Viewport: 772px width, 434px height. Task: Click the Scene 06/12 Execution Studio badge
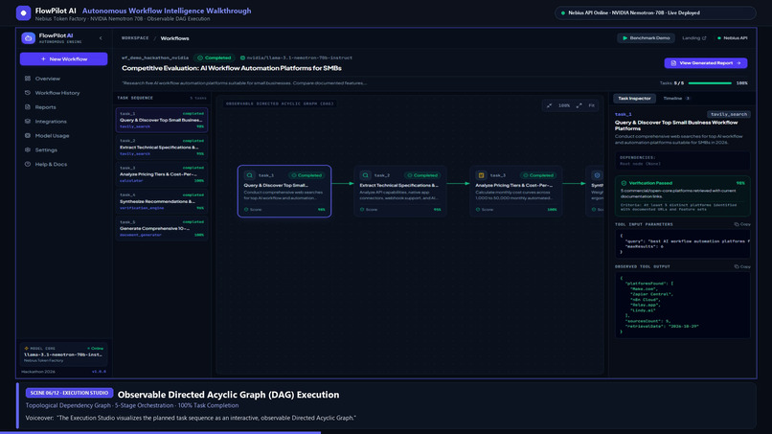click(69, 393)
